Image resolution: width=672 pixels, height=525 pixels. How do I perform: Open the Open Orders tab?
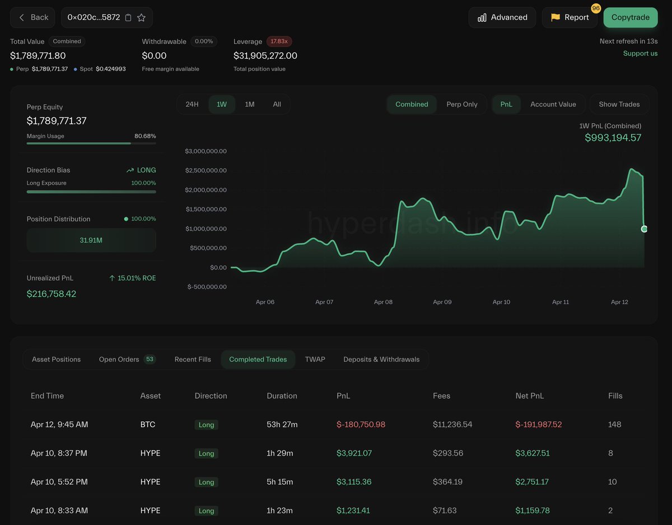click(119, 359)
